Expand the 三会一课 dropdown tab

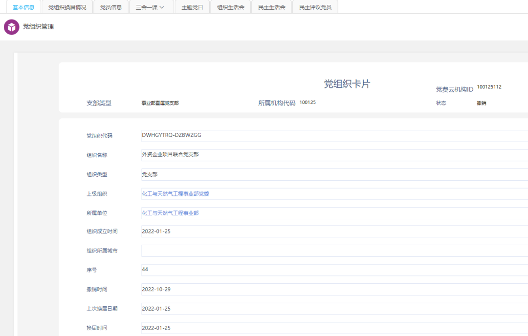coord(150,7)
